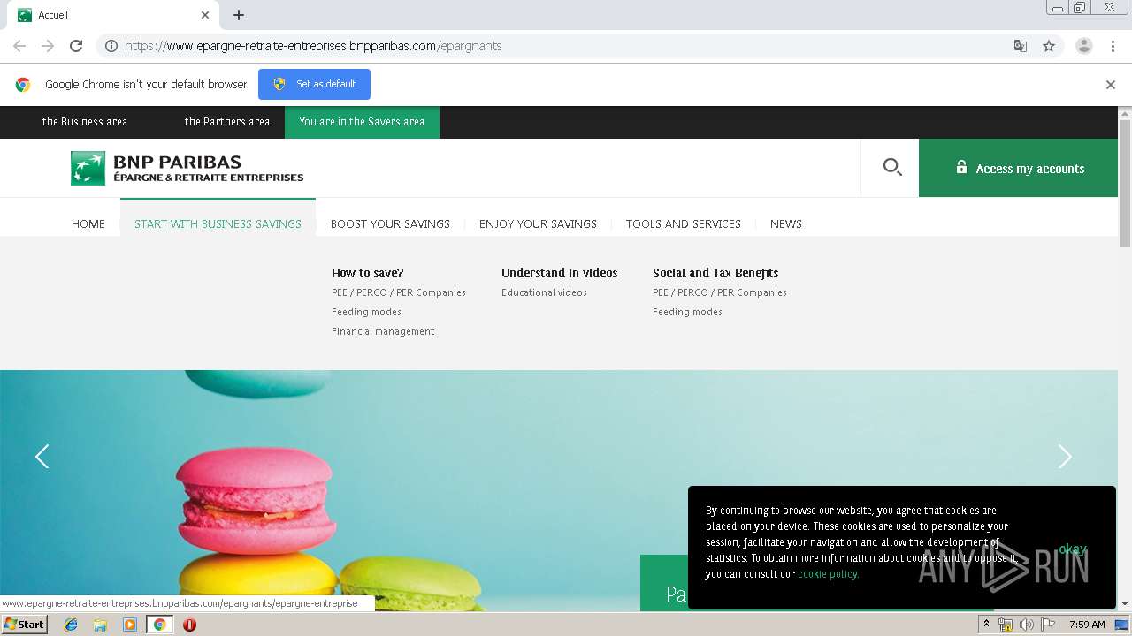Open ENJOY YOUR SAVINGS menu
1132x636 pixels.
point(538,223)
